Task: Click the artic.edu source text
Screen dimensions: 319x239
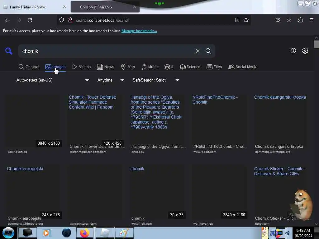Action: 138,152
